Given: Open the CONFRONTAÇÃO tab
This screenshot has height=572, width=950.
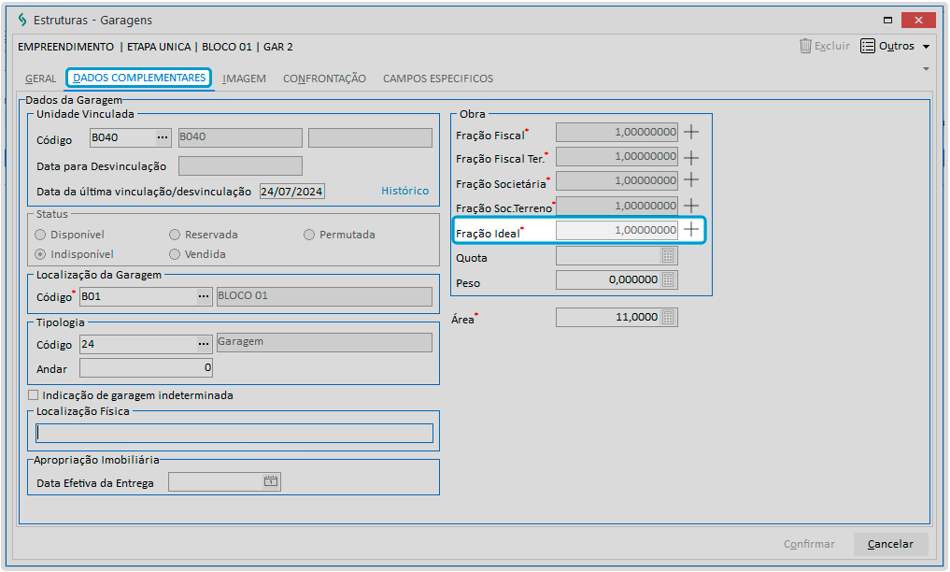Looking at the screenshot, I should pos(325,79).
